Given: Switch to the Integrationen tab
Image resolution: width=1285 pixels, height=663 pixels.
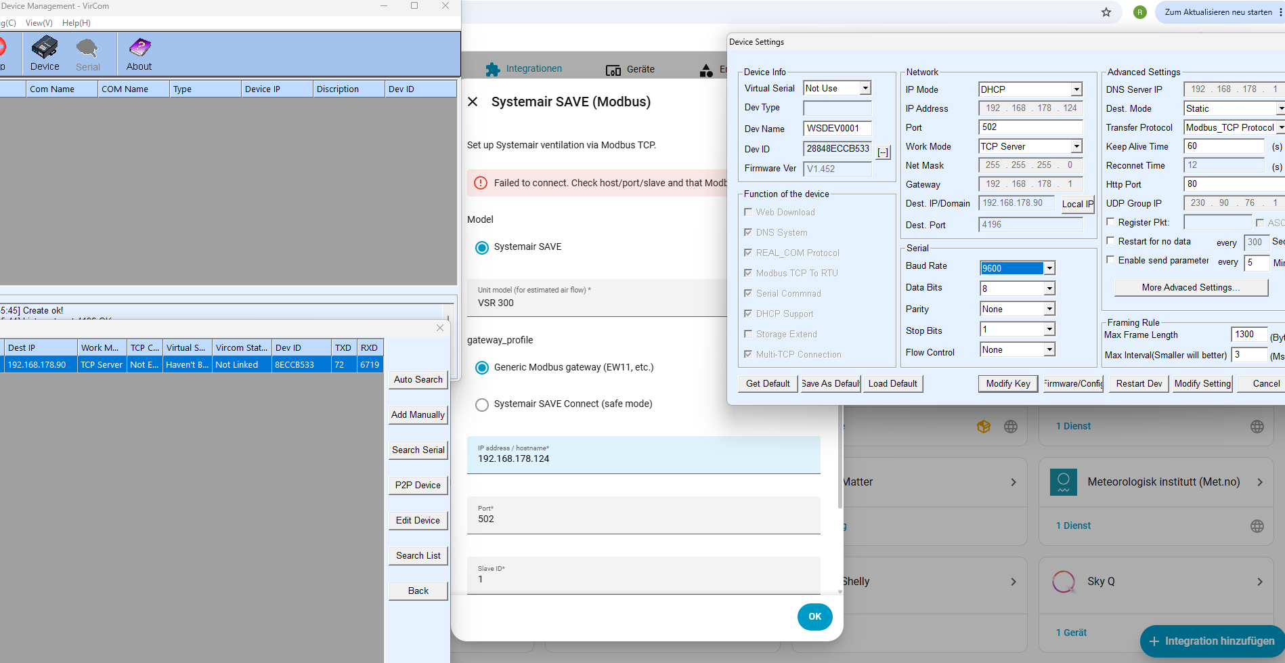Looking at the screenshot, I should 524,69.
